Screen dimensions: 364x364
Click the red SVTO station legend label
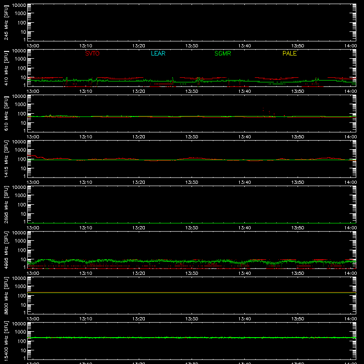[x=92, y=53]
